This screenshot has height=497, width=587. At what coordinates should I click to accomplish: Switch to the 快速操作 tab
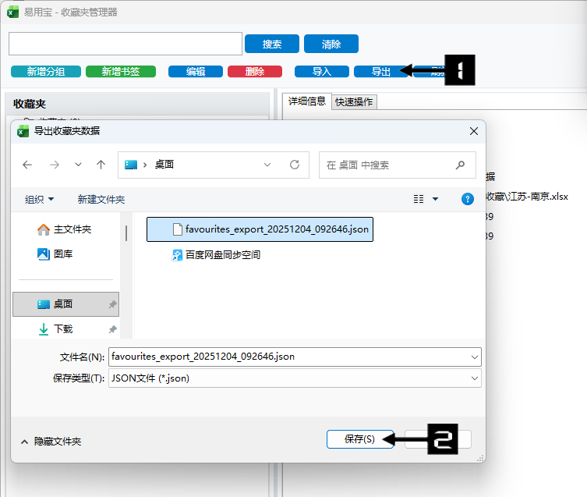[x=354, y=101]
